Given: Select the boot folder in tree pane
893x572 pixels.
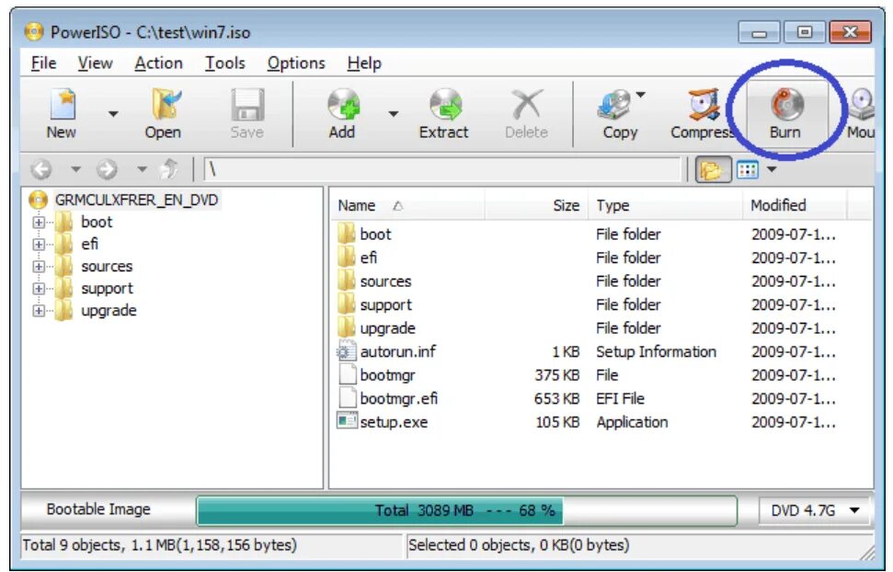Looking at the screenshot, I should tap(97, 223).
